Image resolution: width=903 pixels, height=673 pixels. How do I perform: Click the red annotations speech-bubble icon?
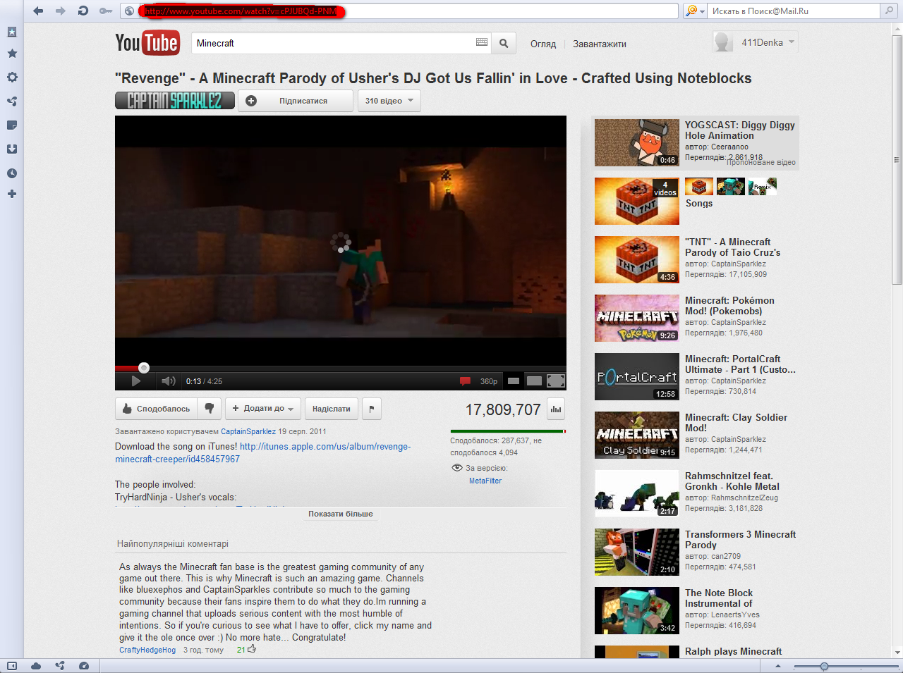465,381
